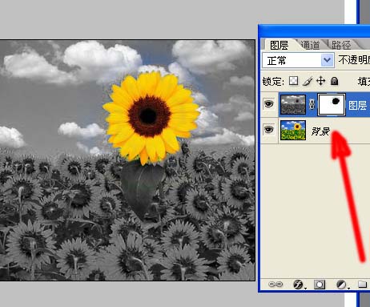Hide the 背景 layer eye icon
Screen dimensions: 370x307
[269, 130]
